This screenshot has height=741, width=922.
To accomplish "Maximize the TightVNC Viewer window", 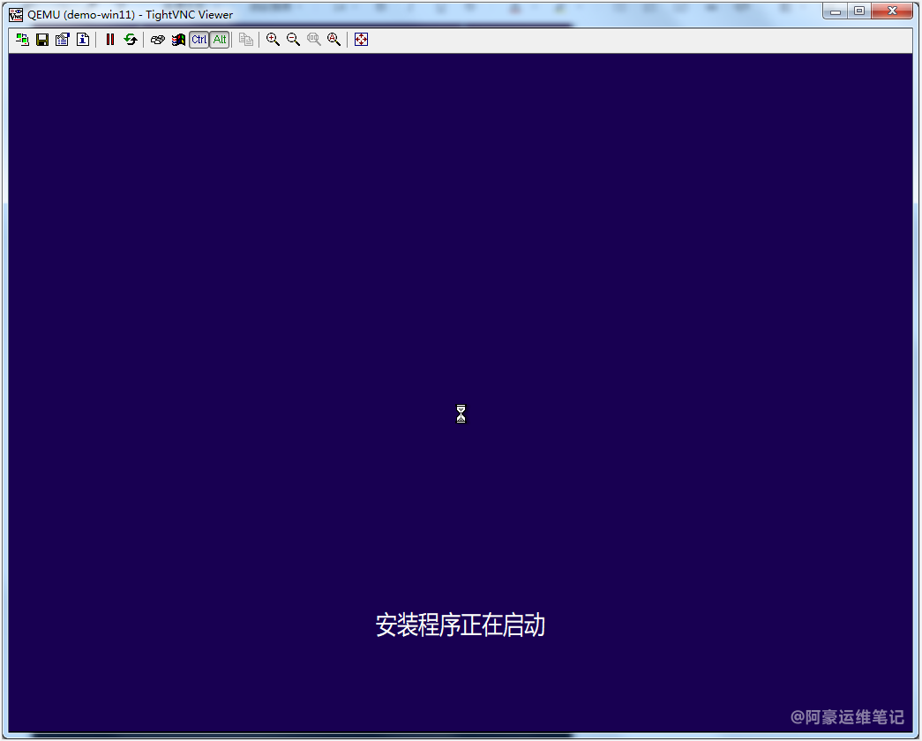I will click(x=858, y=11).
